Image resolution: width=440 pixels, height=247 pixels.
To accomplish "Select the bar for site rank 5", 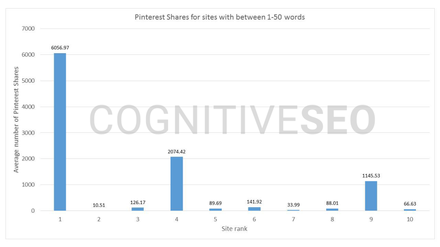I will click(x=216, y=209).
